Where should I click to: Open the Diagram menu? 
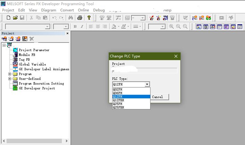tap(49, 10)
